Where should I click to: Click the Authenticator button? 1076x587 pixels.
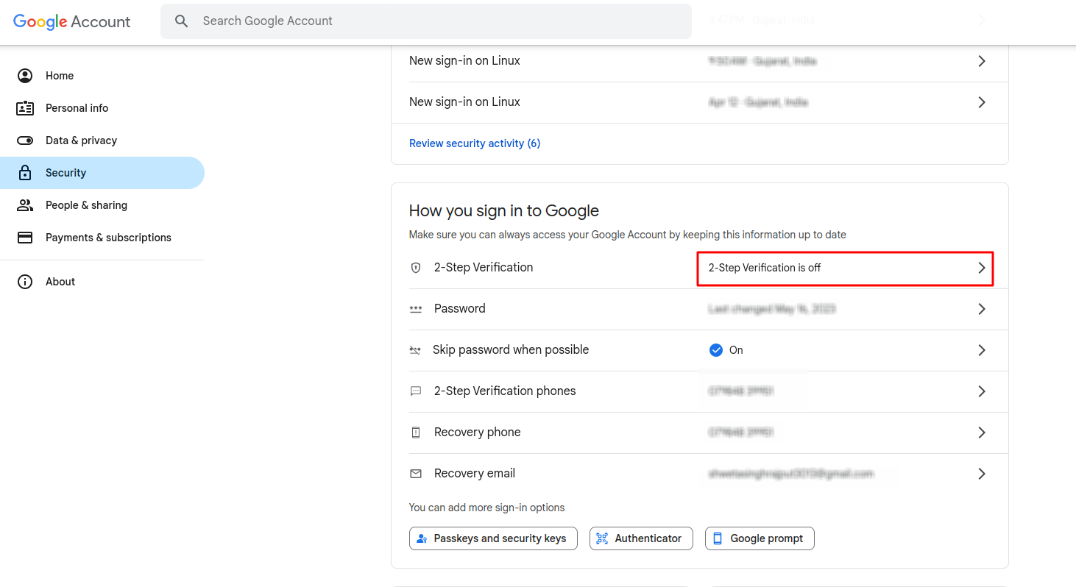(641, 538)
